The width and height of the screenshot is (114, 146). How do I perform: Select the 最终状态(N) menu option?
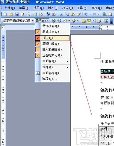point(52,26)
